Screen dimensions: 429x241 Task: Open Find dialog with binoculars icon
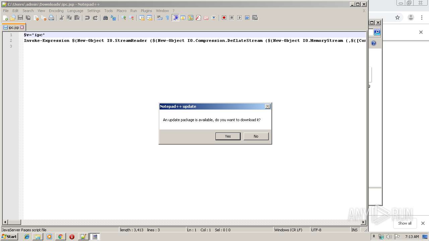pyautogui.click(x=106, y=18)
